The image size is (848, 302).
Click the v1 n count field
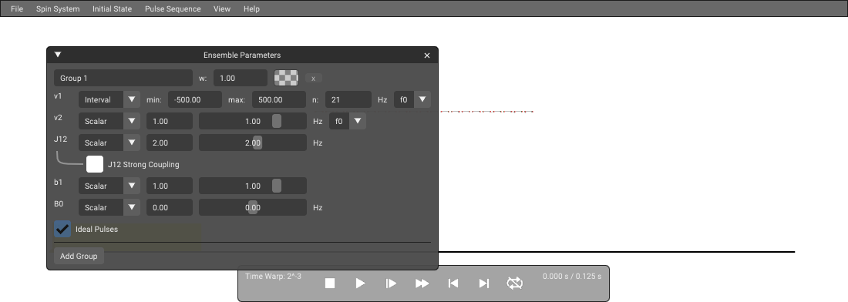348,99
